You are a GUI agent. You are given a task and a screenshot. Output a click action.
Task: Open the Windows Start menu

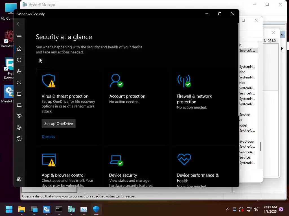pyautogui.click(x=9, y=209)
